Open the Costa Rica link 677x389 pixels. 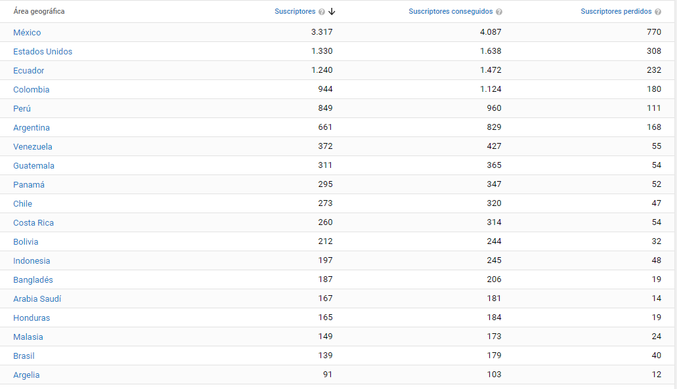pyautogui.click(x=33, y=222)
